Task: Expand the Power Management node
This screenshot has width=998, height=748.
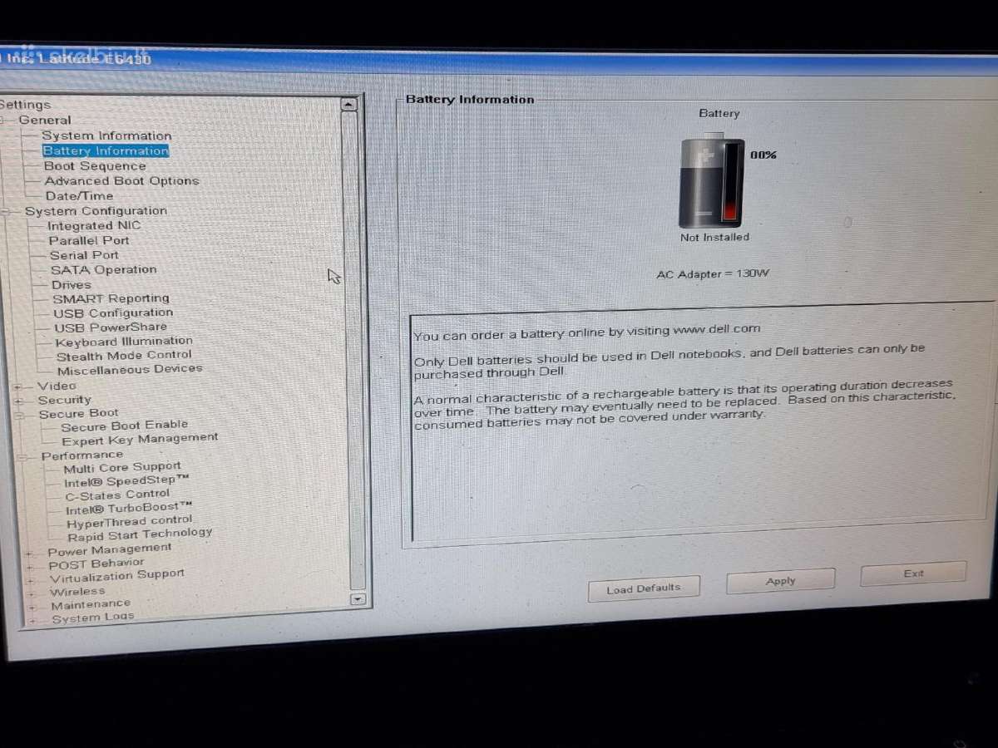Action: pyautogui.click(x=29, y=553)
